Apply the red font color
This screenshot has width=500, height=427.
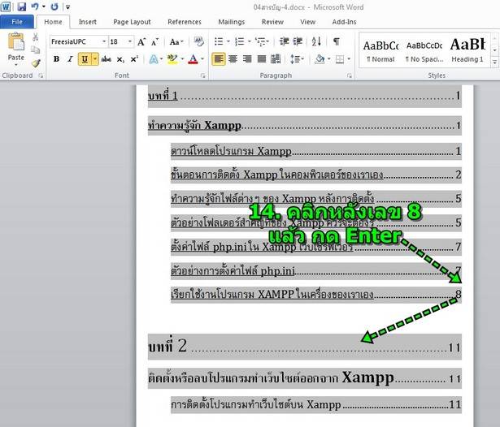(x=193, y=59)
